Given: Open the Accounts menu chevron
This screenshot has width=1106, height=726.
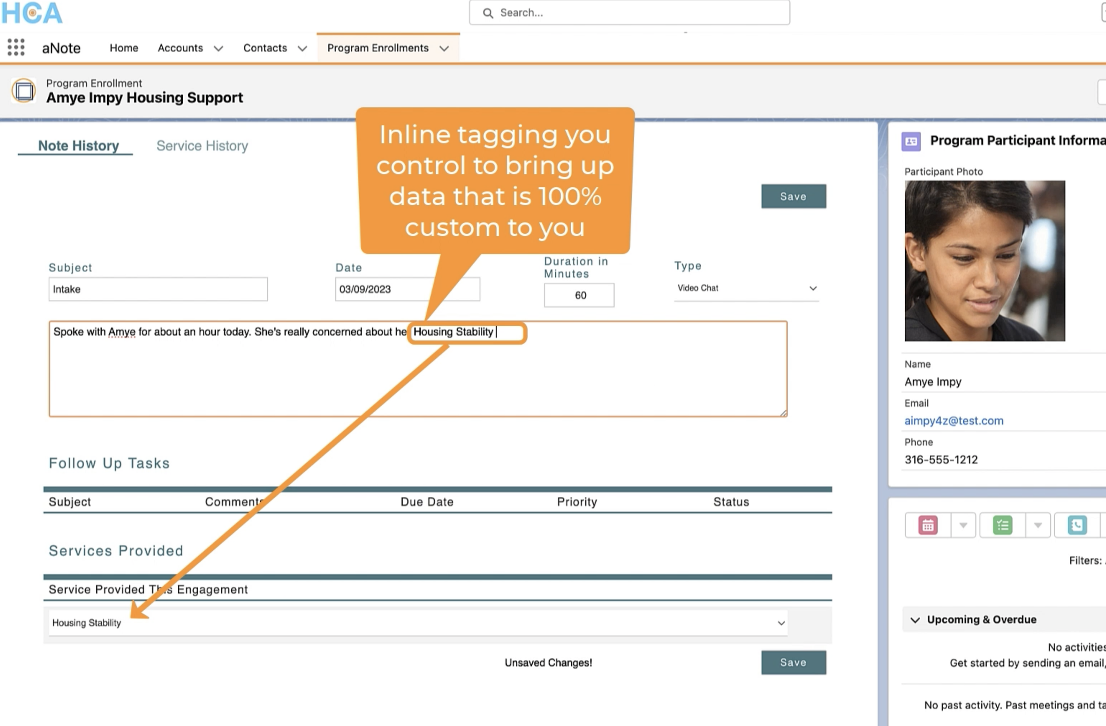Looking at the screenshot, I should [219, 48].
